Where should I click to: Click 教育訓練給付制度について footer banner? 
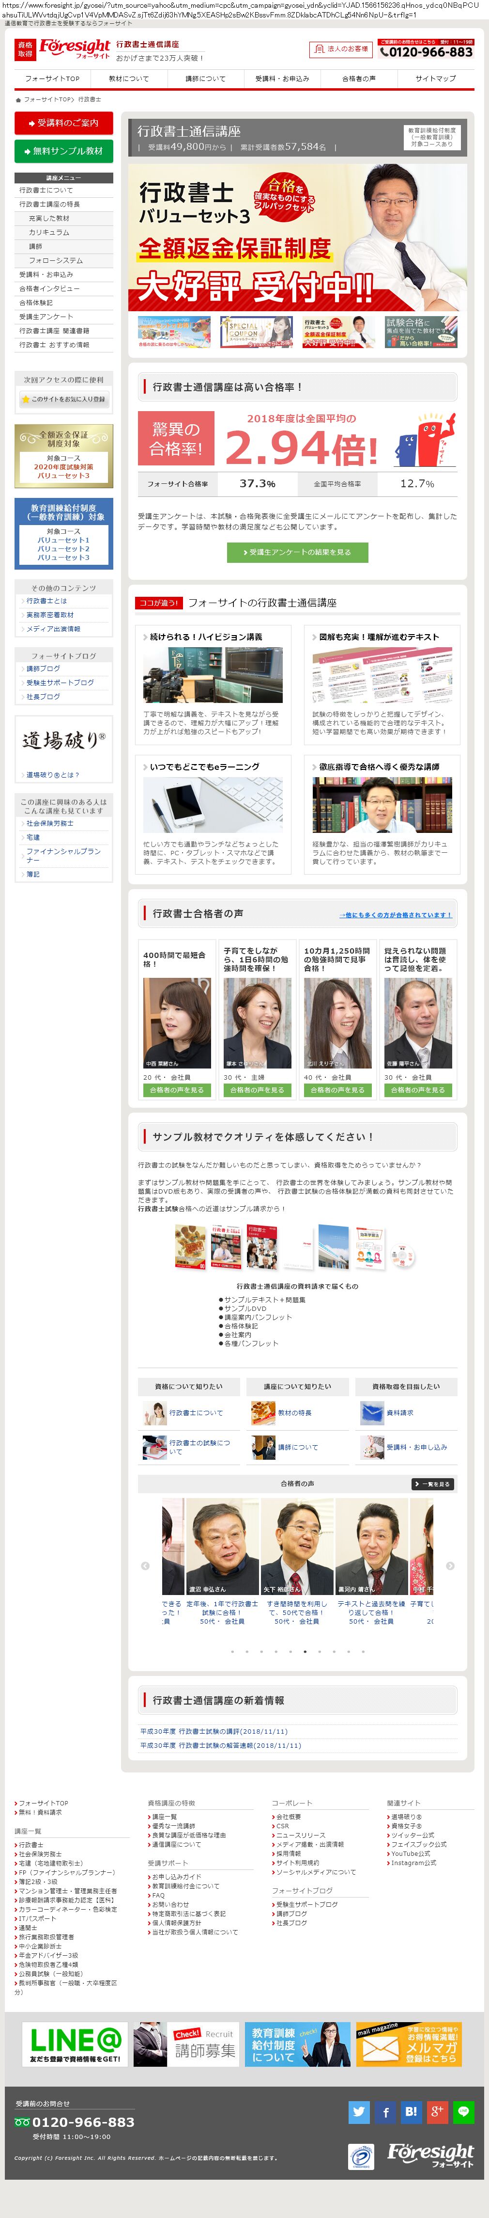click(x=297, y=2044)
